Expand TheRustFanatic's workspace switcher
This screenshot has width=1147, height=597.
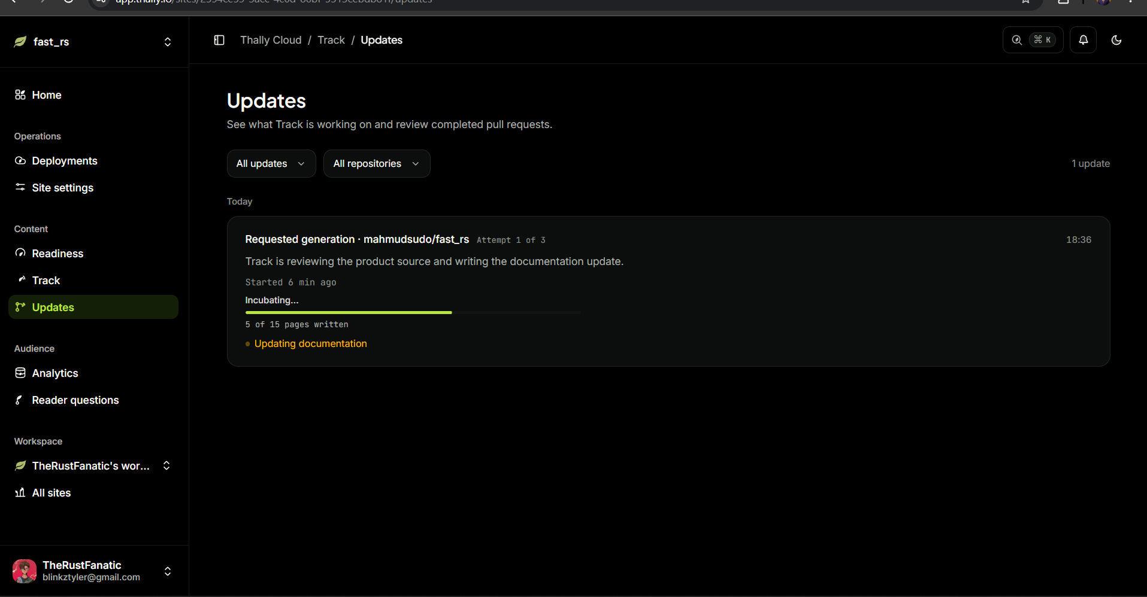(x=167, y=465)
